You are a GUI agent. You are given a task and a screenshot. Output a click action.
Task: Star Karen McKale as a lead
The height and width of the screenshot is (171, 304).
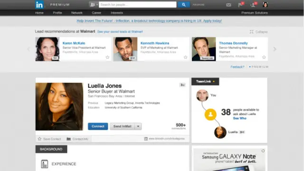107,57
